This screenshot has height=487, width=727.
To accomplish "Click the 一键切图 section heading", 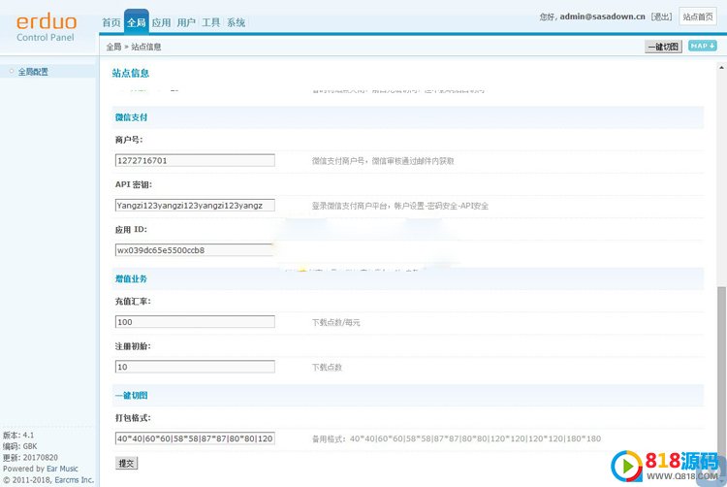I will 131,395.
